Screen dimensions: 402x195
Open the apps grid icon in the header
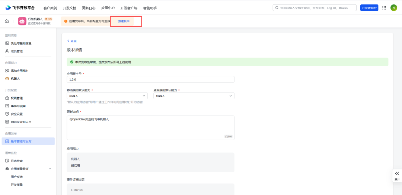pyautogui.click(x=384, y=8)
